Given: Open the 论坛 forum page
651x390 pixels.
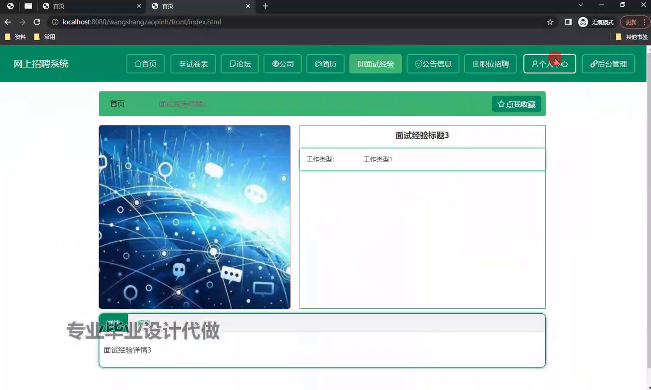Looking at the screenshot, I should point(240,64).
